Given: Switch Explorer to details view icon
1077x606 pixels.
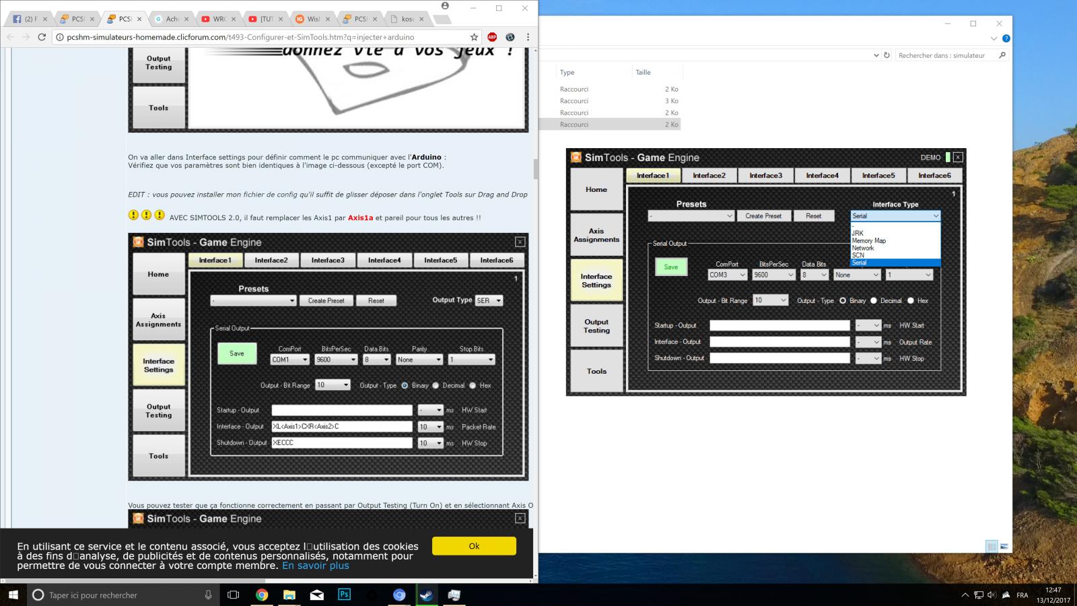Looking at the screenshot, I should [x=992, y=546].
